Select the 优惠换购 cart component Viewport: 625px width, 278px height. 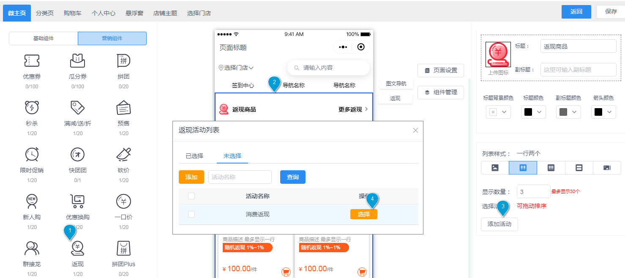pos(77,202)
